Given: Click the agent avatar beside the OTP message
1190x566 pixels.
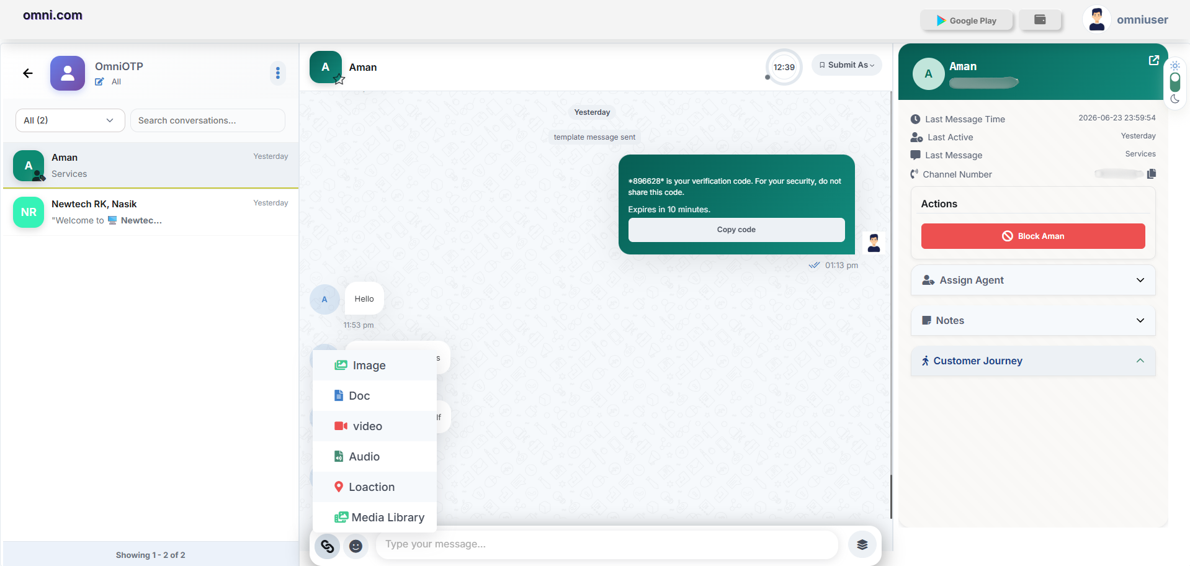Looking at the screenshot, I should [874, 243].
